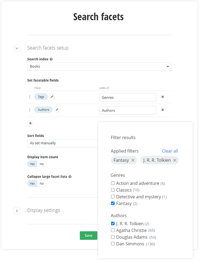Remove the Authors facet row
199x261 pixels.
pos(162,110)
